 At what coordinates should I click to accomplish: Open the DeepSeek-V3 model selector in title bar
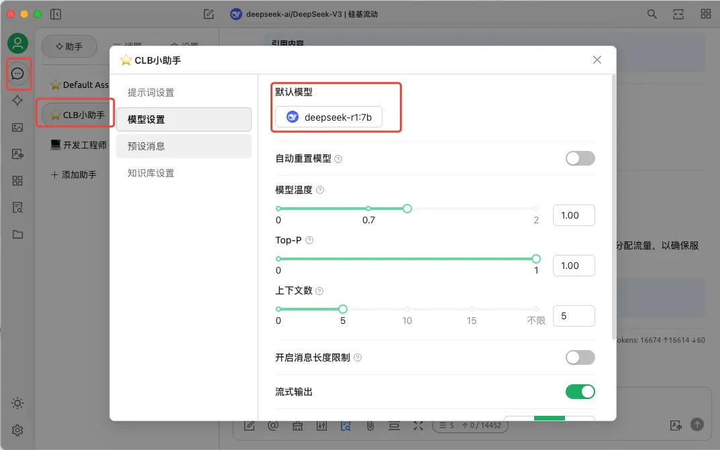click(304, 14)
